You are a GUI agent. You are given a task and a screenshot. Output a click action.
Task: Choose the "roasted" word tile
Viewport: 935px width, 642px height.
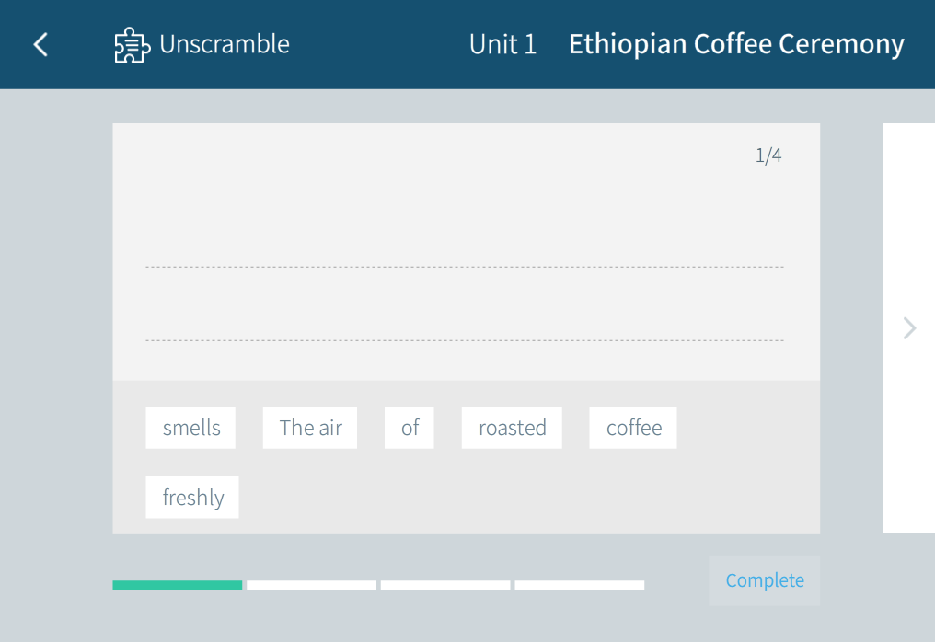[512, 428]
